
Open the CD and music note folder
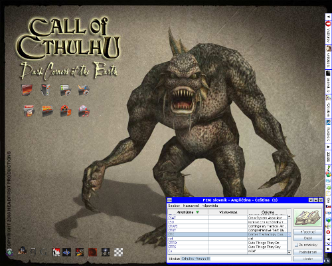tap(84, 111)
